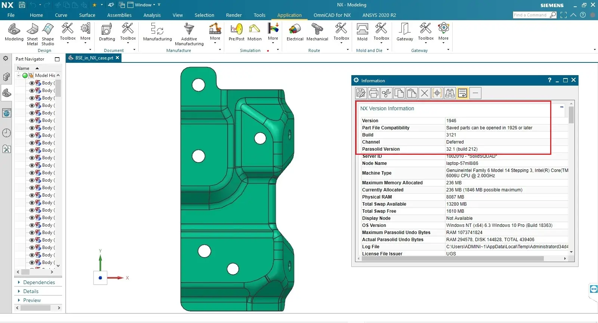Open the Design group Toolbox dropdown
Screen dimensions: 598x323
point(68,33)
